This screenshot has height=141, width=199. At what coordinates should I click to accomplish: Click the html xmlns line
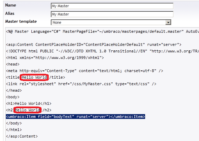pos(55,58)
